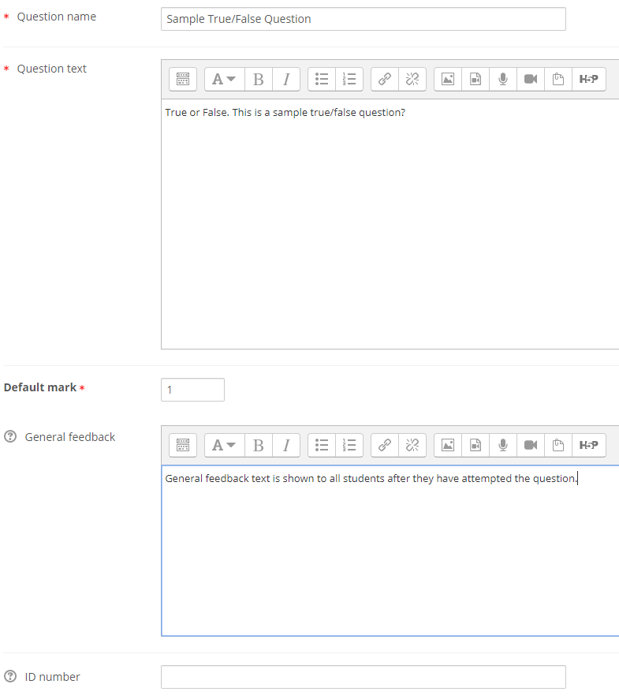
Task: Click the ID number input field
Action: point(364,677)
